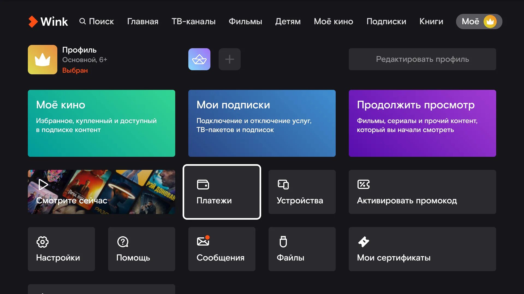Go to Фильмы section

pyautogui.click(x=245, y=22)
